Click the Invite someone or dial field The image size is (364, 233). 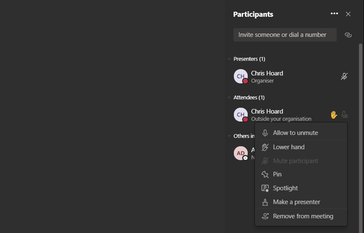285,35
